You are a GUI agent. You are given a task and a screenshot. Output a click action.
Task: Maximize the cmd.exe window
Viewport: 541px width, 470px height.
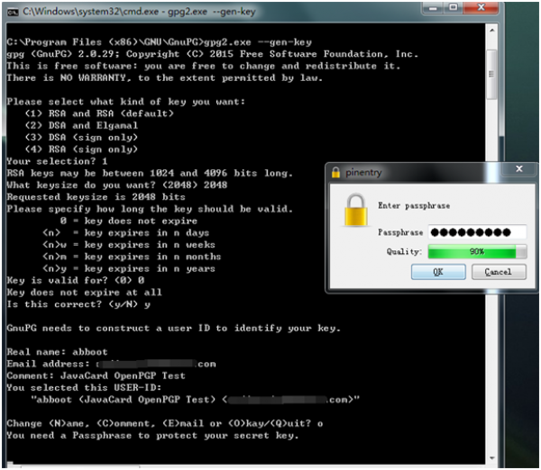(454, 8)
